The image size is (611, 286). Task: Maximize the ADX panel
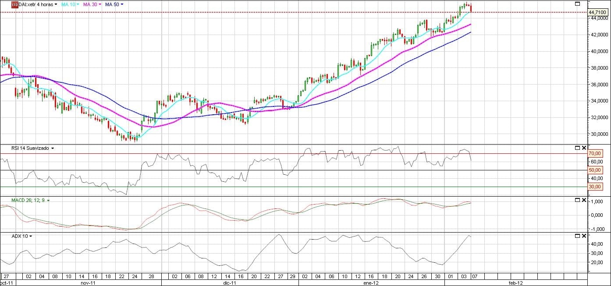click(x=577, y=236)
